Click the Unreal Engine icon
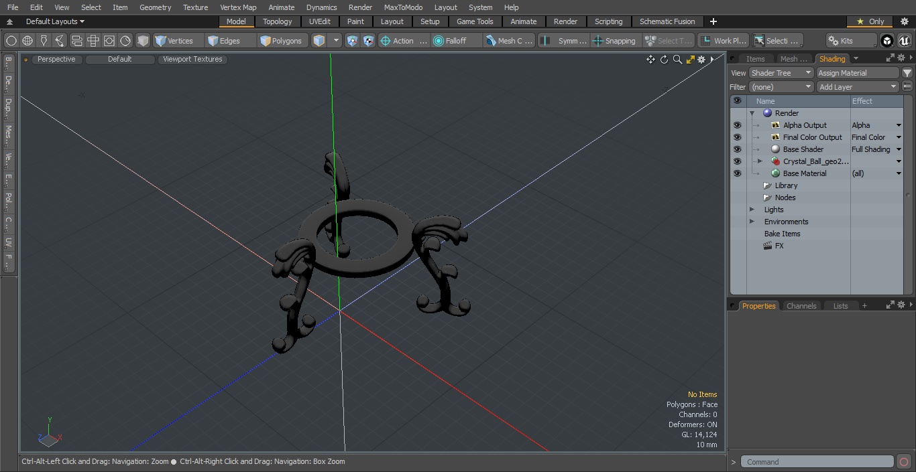 [x=904, y=41]
